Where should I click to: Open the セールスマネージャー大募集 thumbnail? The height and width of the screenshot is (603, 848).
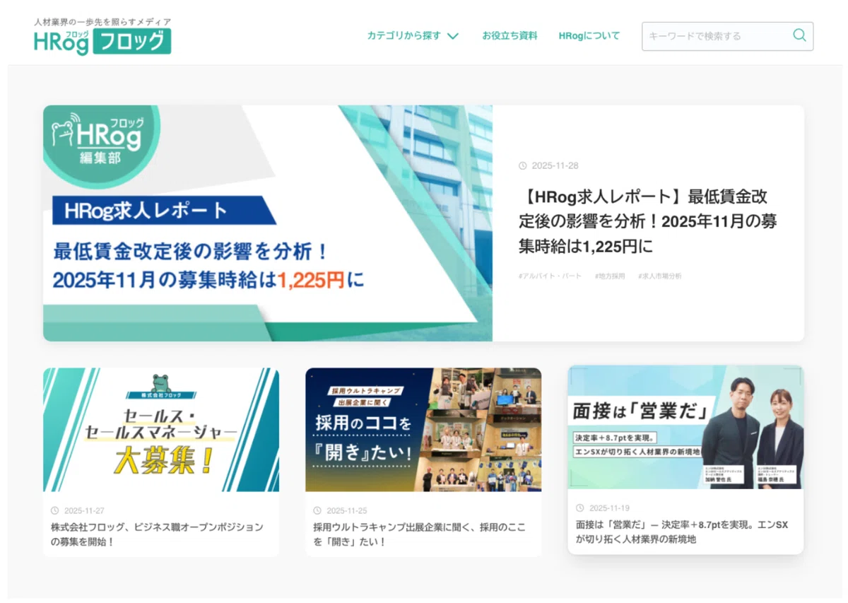pos(161,429)
